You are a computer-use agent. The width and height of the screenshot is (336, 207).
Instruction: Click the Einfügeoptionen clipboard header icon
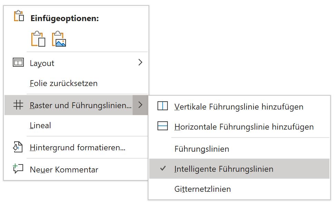coord(19,16)
